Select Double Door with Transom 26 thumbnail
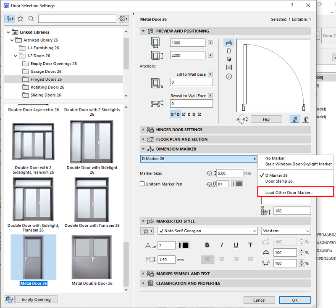 click(x=92, y=199)
